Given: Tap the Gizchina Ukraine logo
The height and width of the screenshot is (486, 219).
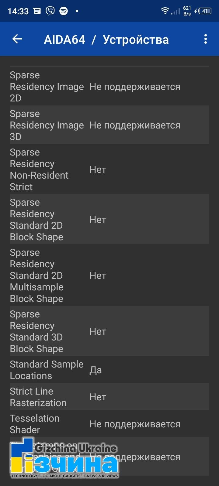Looking at the screenshot, I should pos(64,458).
